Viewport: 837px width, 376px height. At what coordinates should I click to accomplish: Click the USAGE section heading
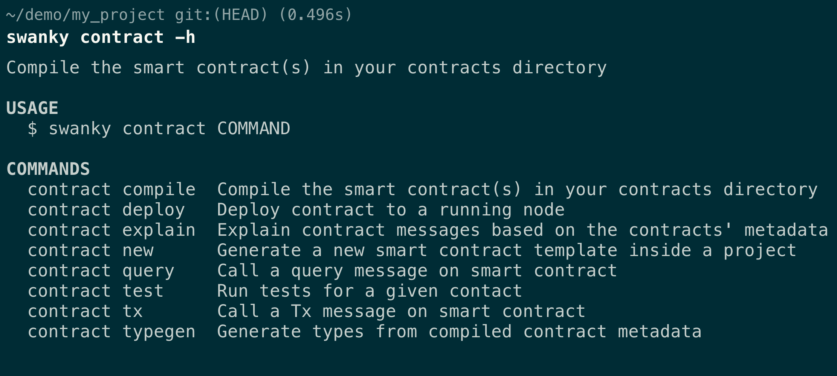click(x=32, y=108)
